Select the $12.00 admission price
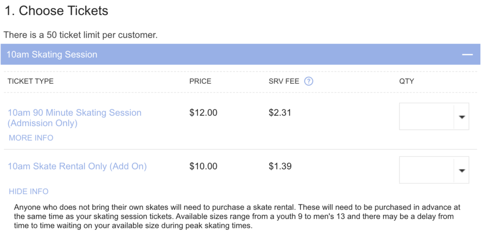This screenshot has width=485, height=234. (203, 113)
